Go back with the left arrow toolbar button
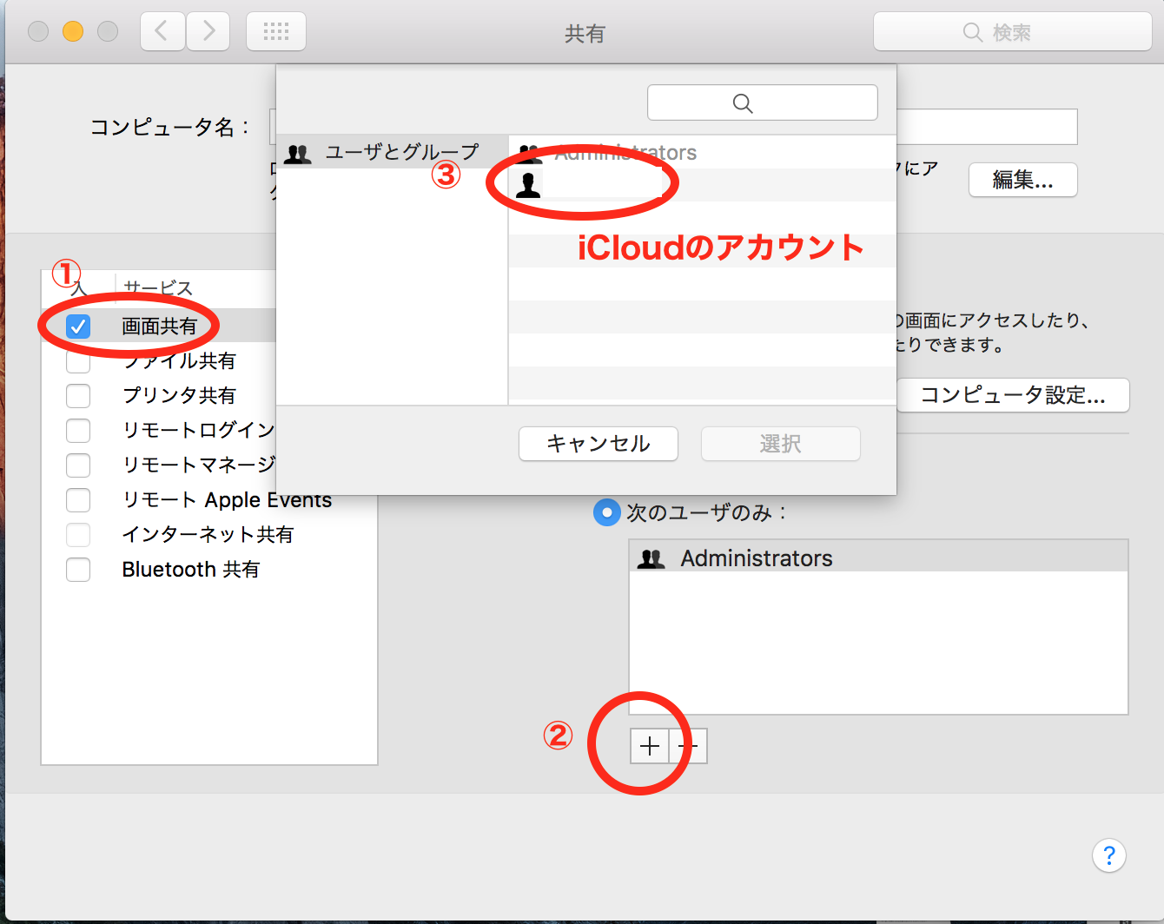The image size is (1164, 924). [x=162, y=32]
